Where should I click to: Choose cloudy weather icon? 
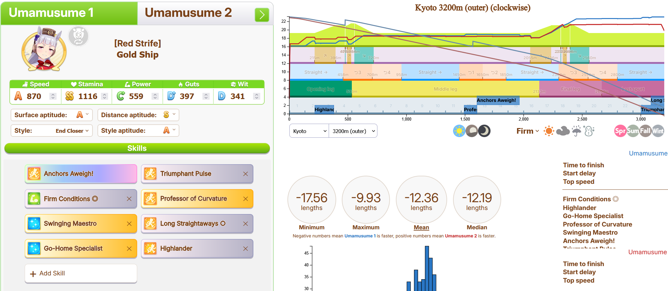563,131
